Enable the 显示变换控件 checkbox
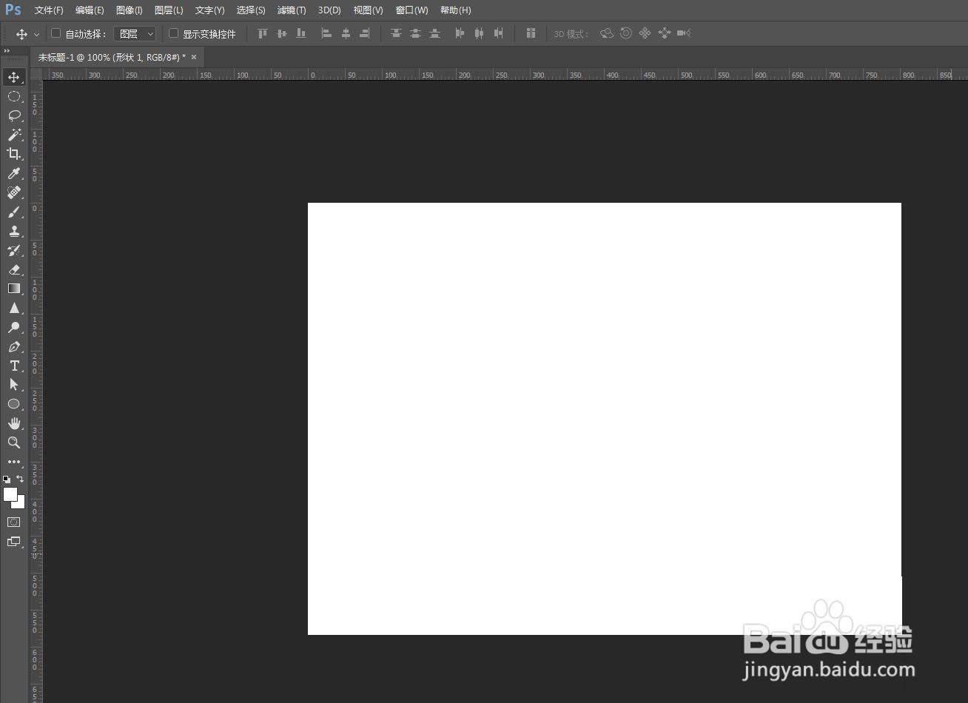 coord(173,33)
